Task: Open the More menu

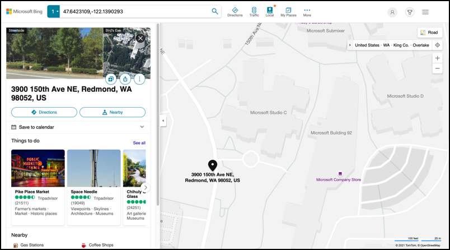Action: pyautogui.click(x=307, y=12)
